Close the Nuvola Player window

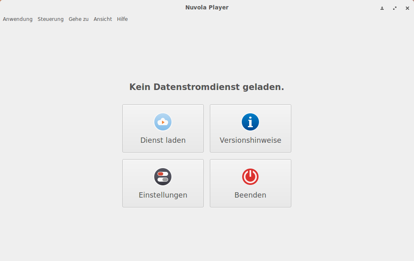pyautogui.click(x=407, y=8)
